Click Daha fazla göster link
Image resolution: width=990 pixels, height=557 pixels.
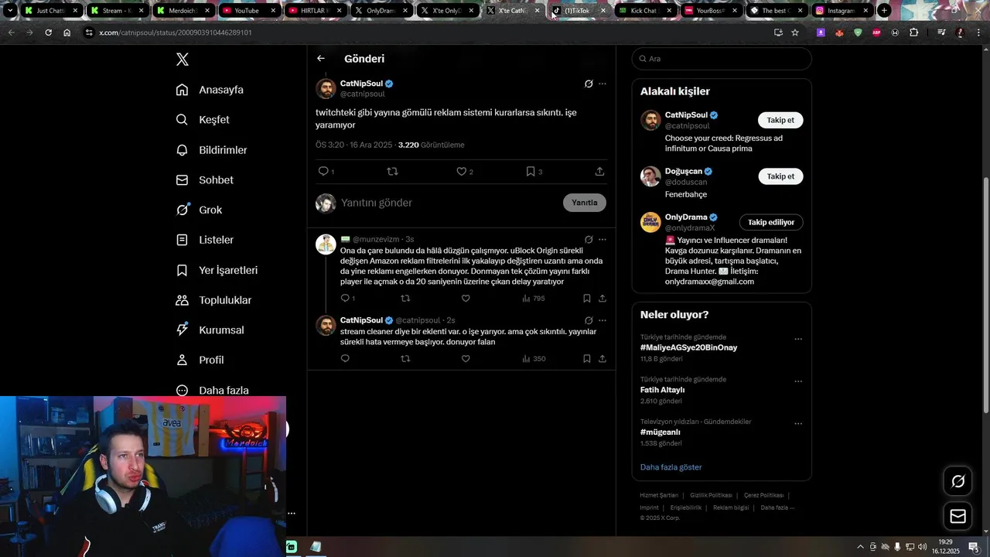(x=671, y=467)
